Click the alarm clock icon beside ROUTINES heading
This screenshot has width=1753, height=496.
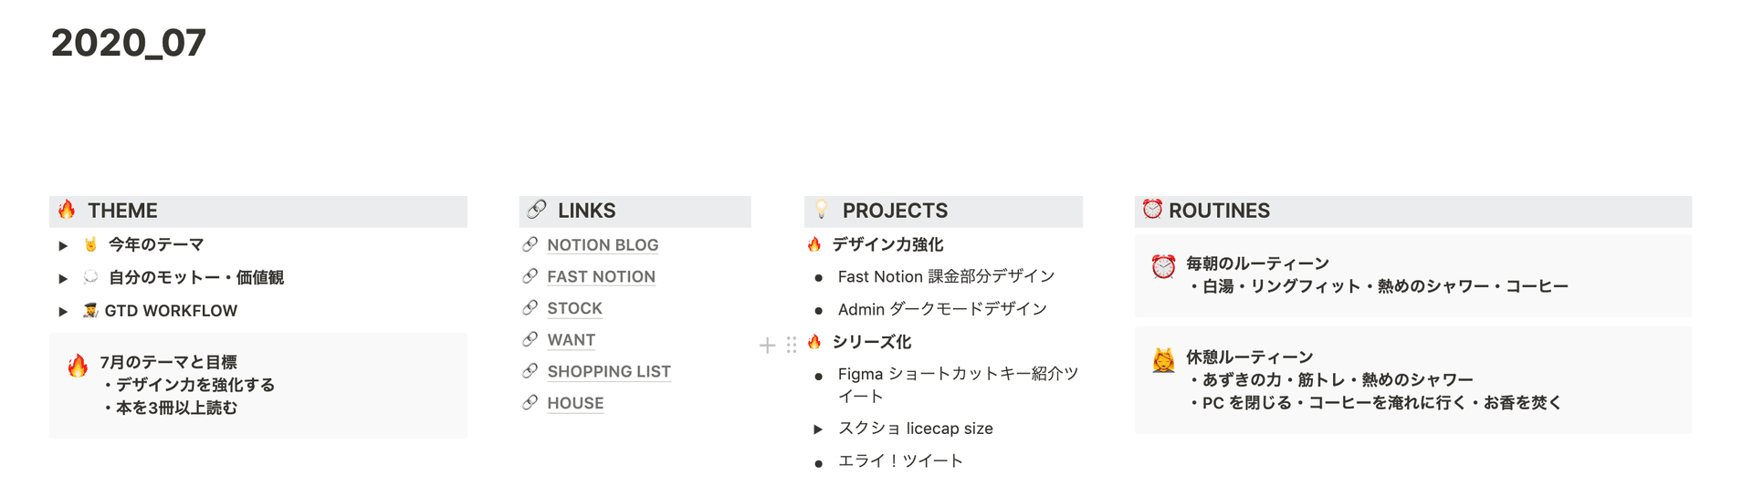click(x=1152, y=210)
